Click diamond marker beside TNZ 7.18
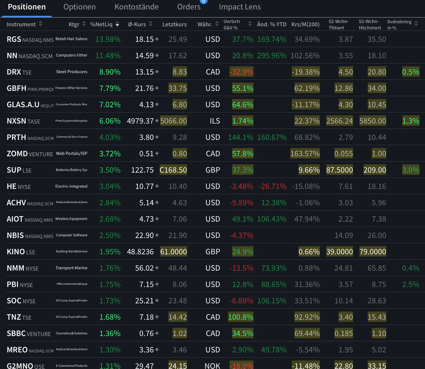425x369 pixels. click(x=157, y=317)
